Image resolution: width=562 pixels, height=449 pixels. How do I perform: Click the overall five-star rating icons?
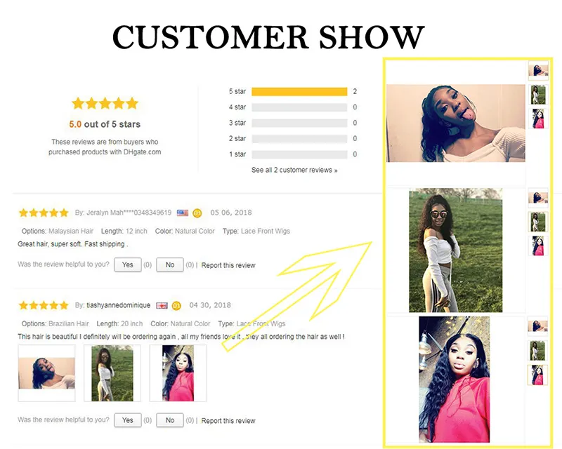pos(105,103)
